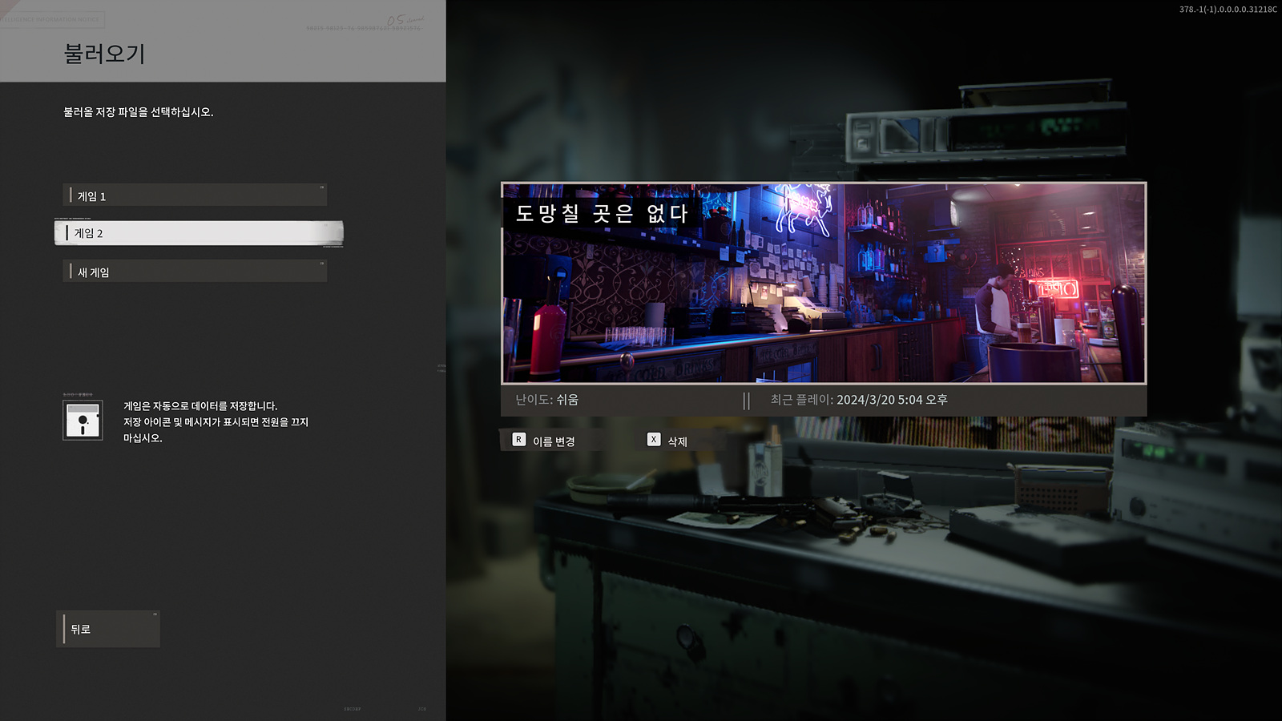Screen dimensions: 1282x721
Task: Click the R key icon
Action: [x=519, y=440]
